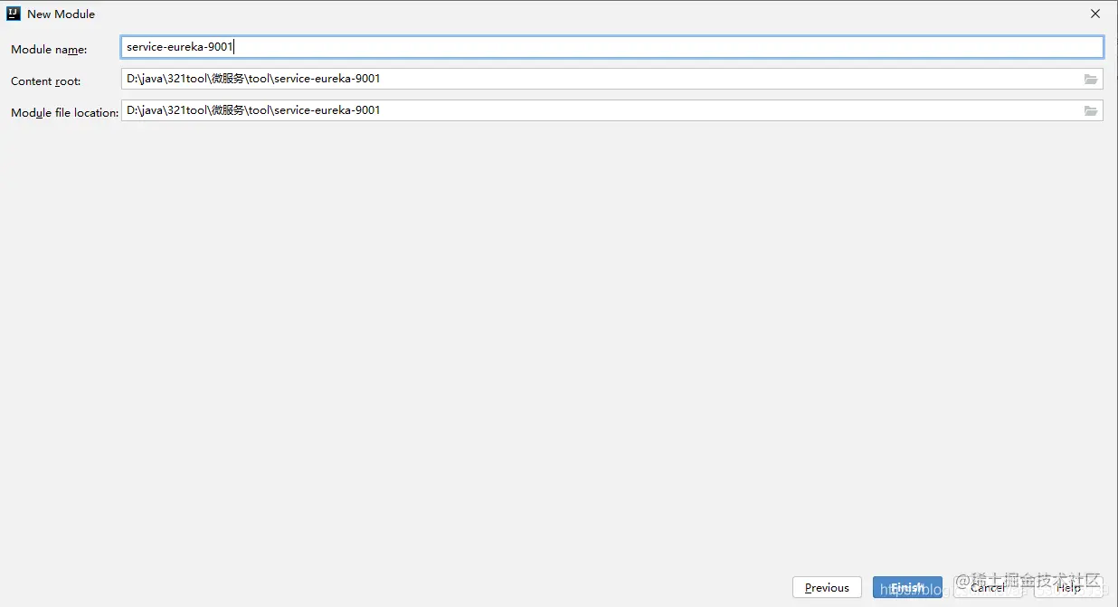Click Finish to create the module
This screenshot has width=1118, height=607.
pyautogui.click(x=907, y=587)
